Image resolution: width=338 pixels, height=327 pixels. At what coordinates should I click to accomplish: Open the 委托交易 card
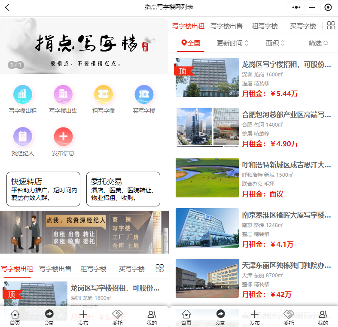click(x=123, y=189)
